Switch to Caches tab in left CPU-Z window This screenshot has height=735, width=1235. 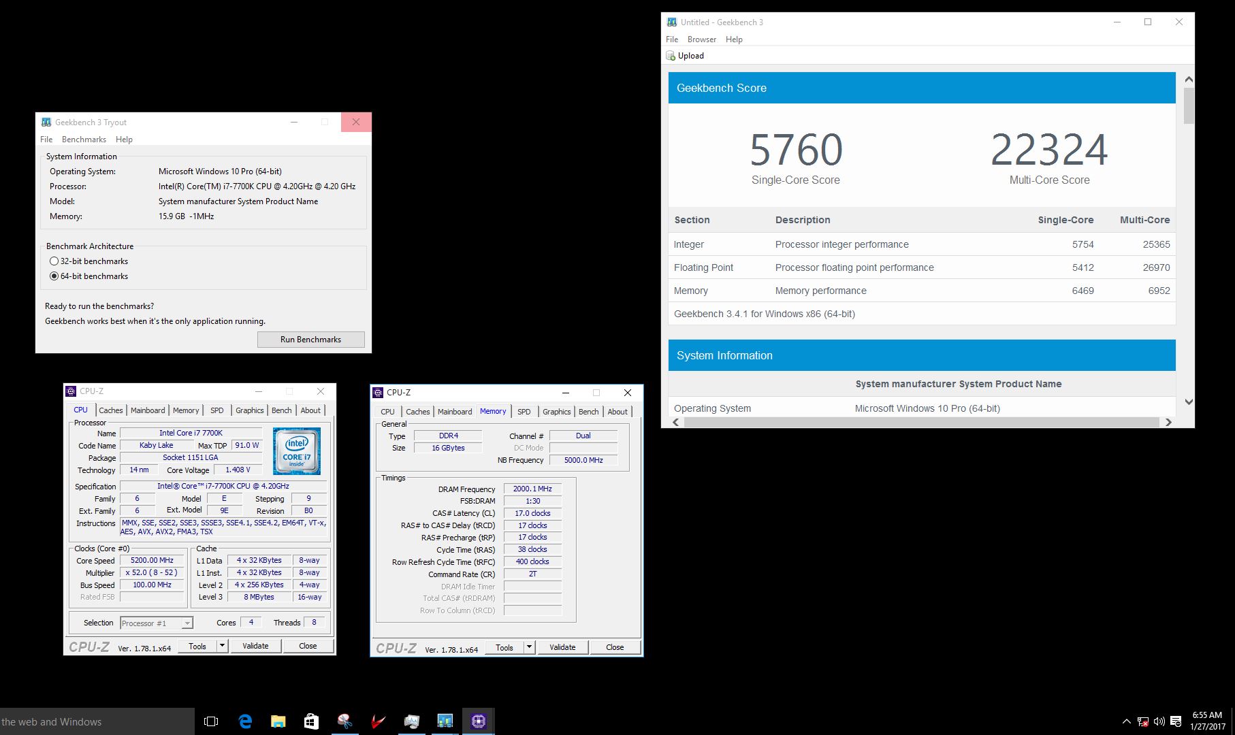point(111,410)
